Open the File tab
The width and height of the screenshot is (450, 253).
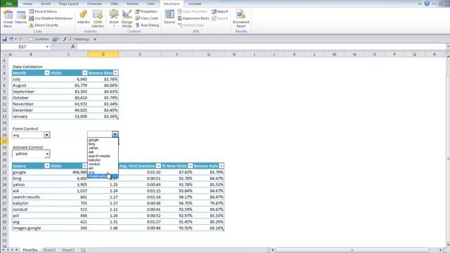pyautogui.click(x=9, y=4)
